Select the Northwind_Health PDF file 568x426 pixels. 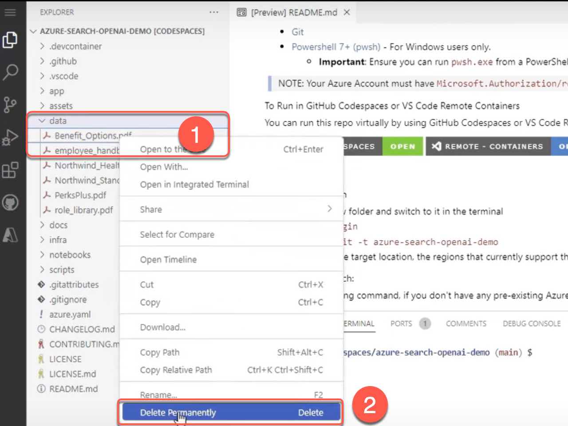click(x=81, y=166)
